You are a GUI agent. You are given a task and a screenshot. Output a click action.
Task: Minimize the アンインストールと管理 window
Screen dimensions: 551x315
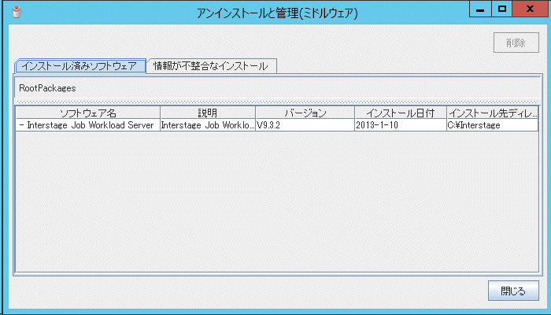[480, 9]
